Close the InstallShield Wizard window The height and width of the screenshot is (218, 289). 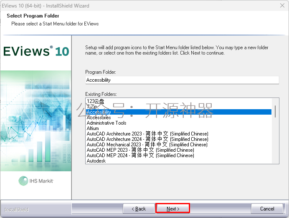pyautogui.click(x=282, y=5)
